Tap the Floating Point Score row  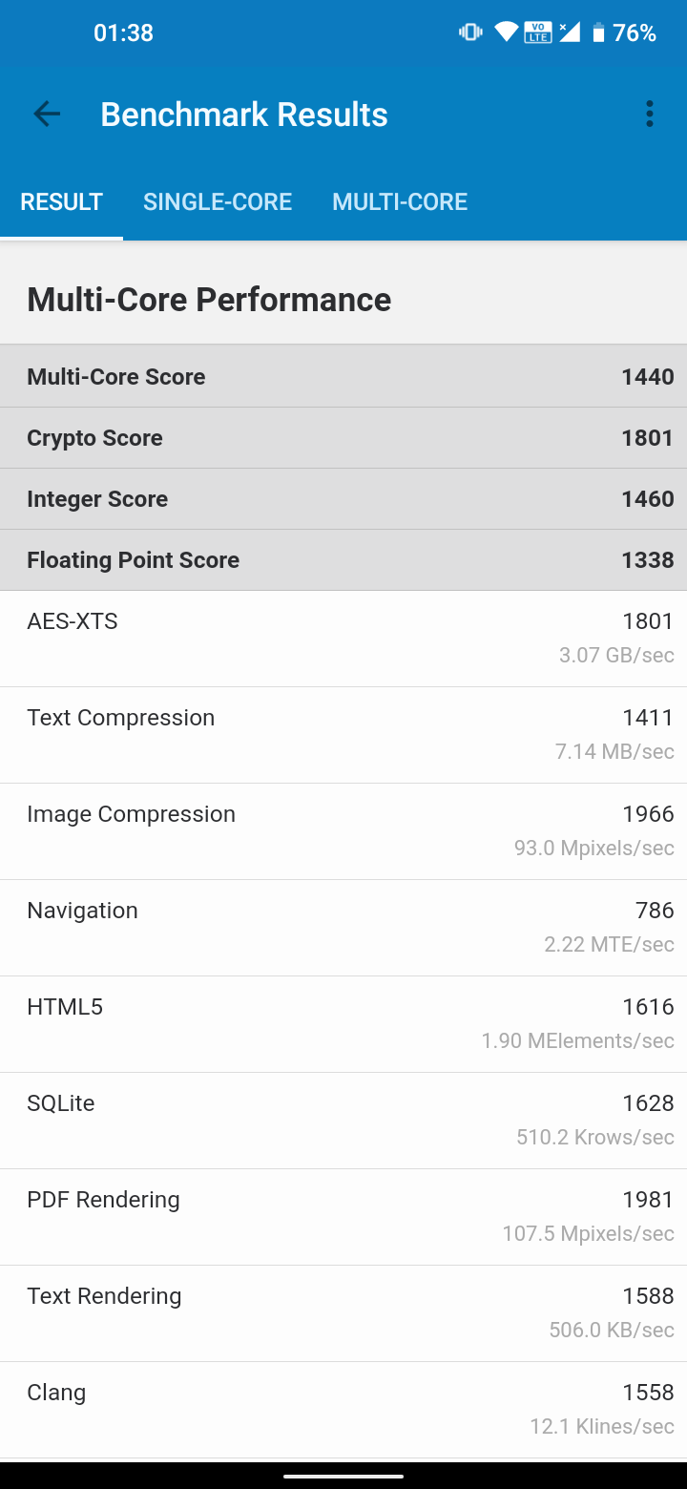[343, 560]
